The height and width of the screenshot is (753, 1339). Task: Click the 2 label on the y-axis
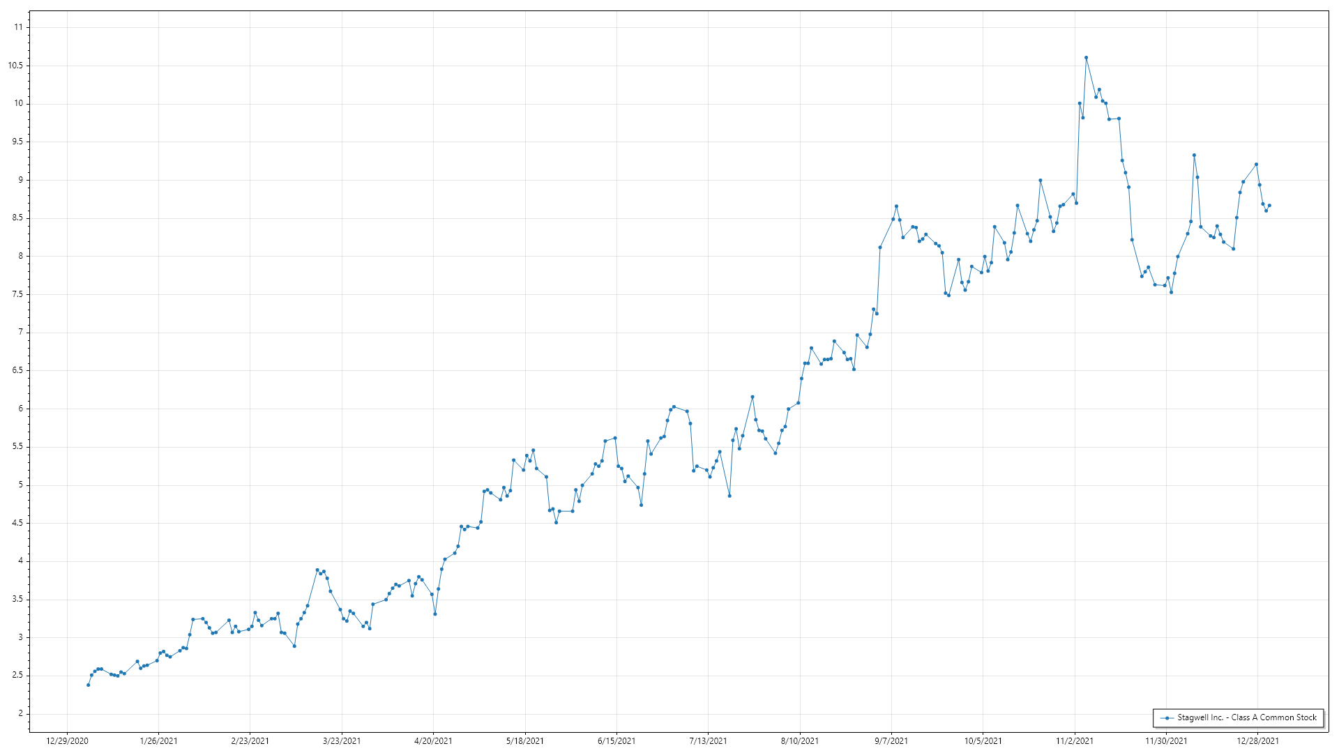point(20,713)
